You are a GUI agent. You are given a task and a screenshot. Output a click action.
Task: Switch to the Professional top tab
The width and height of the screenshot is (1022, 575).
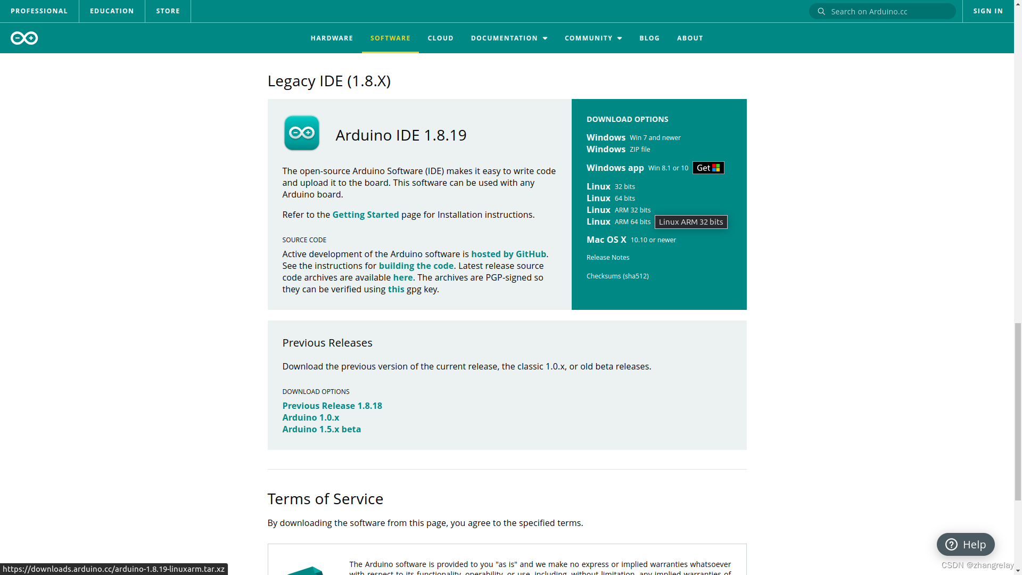39,11
